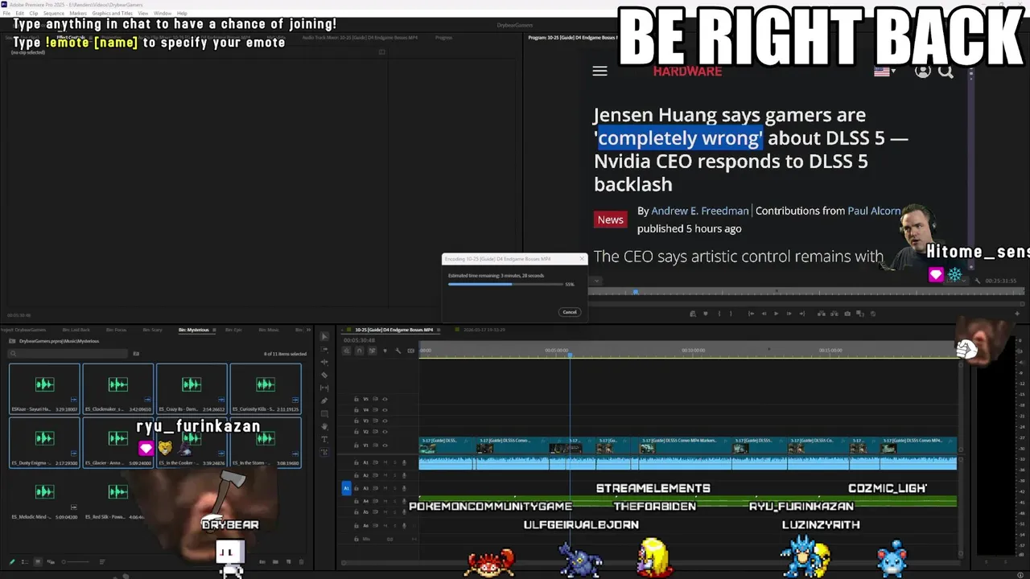The width and height of the screenshot is (1030, 579).
Task: Select the Type tool
Action: point(324,439)
